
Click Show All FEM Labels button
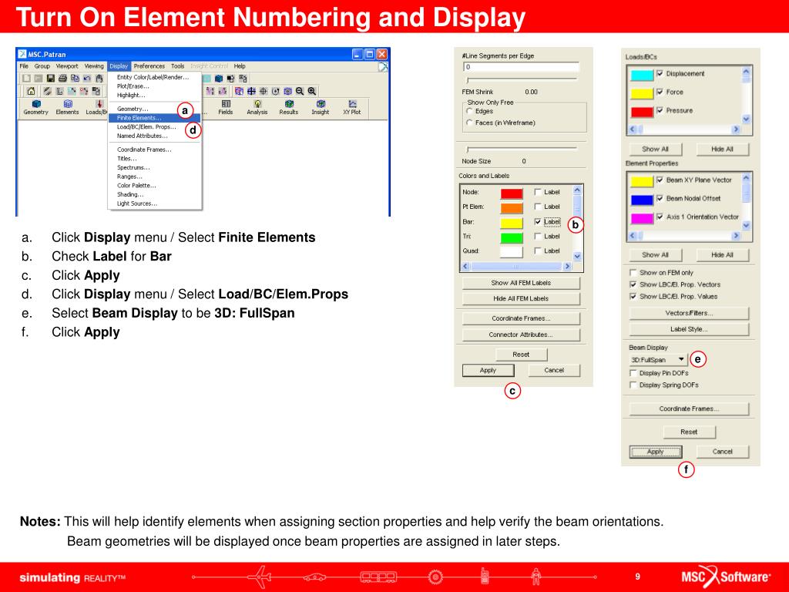pyautogui.click(x=521, y=283)
